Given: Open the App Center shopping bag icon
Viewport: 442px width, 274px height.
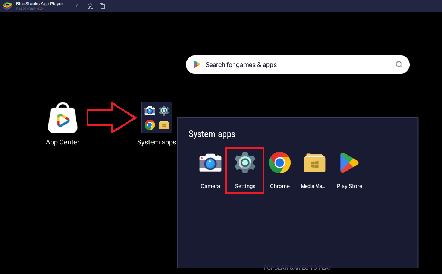Looking at the screenshot, I should [x=63, y=118].
